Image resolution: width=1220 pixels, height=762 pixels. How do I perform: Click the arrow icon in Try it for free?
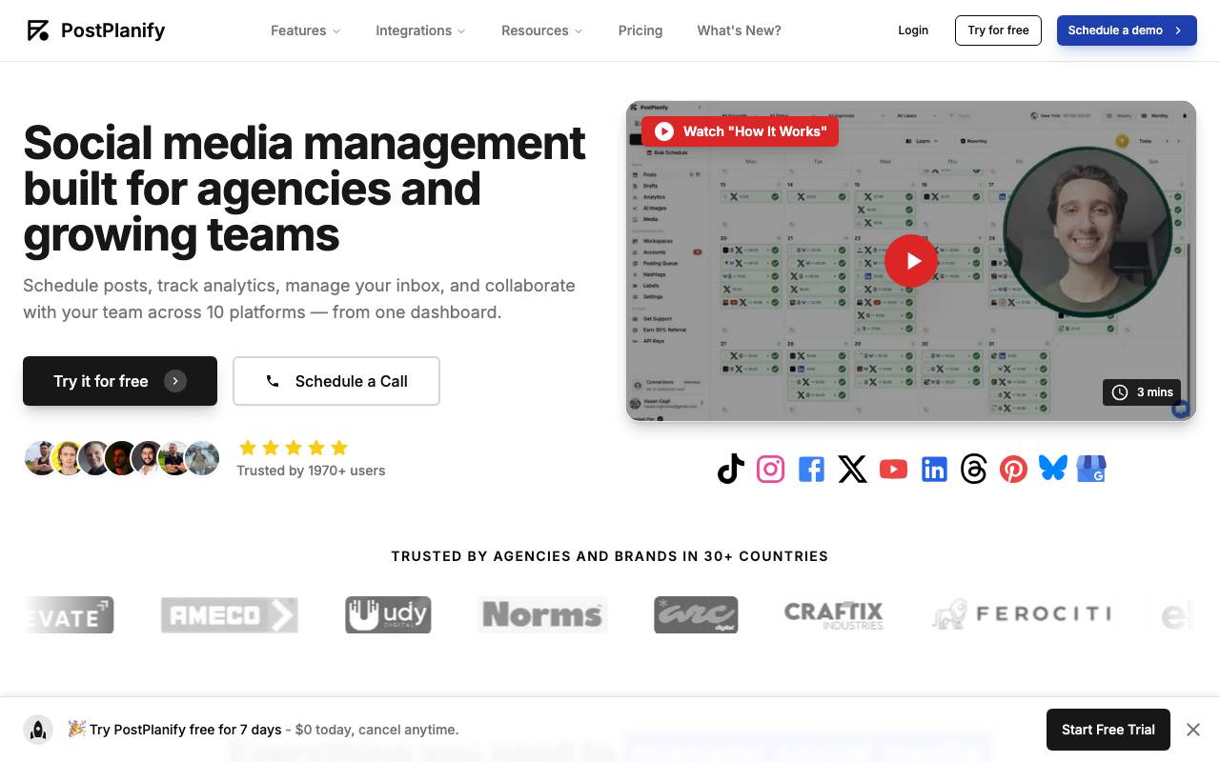tap(175, 381)
